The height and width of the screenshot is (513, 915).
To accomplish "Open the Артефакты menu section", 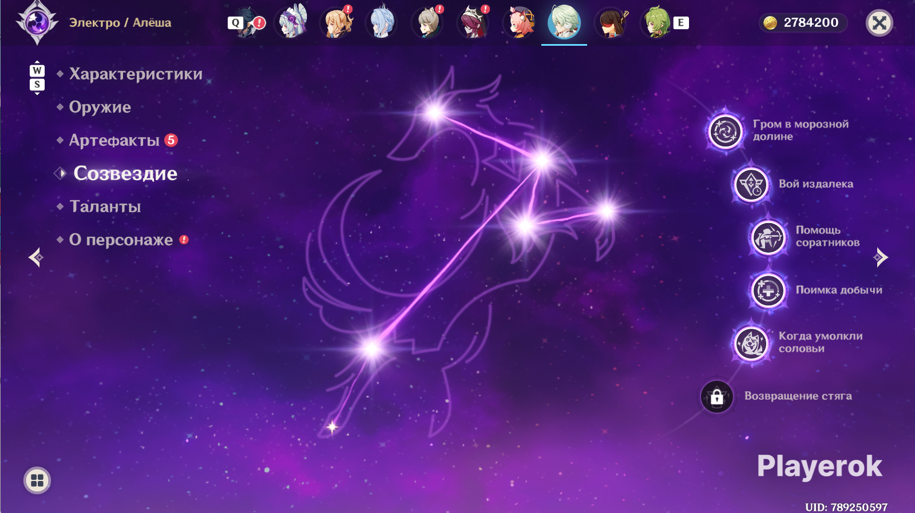I will click(x=114, y=140).
